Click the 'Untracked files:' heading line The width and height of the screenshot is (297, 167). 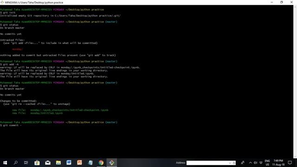[x=13, y=40]
